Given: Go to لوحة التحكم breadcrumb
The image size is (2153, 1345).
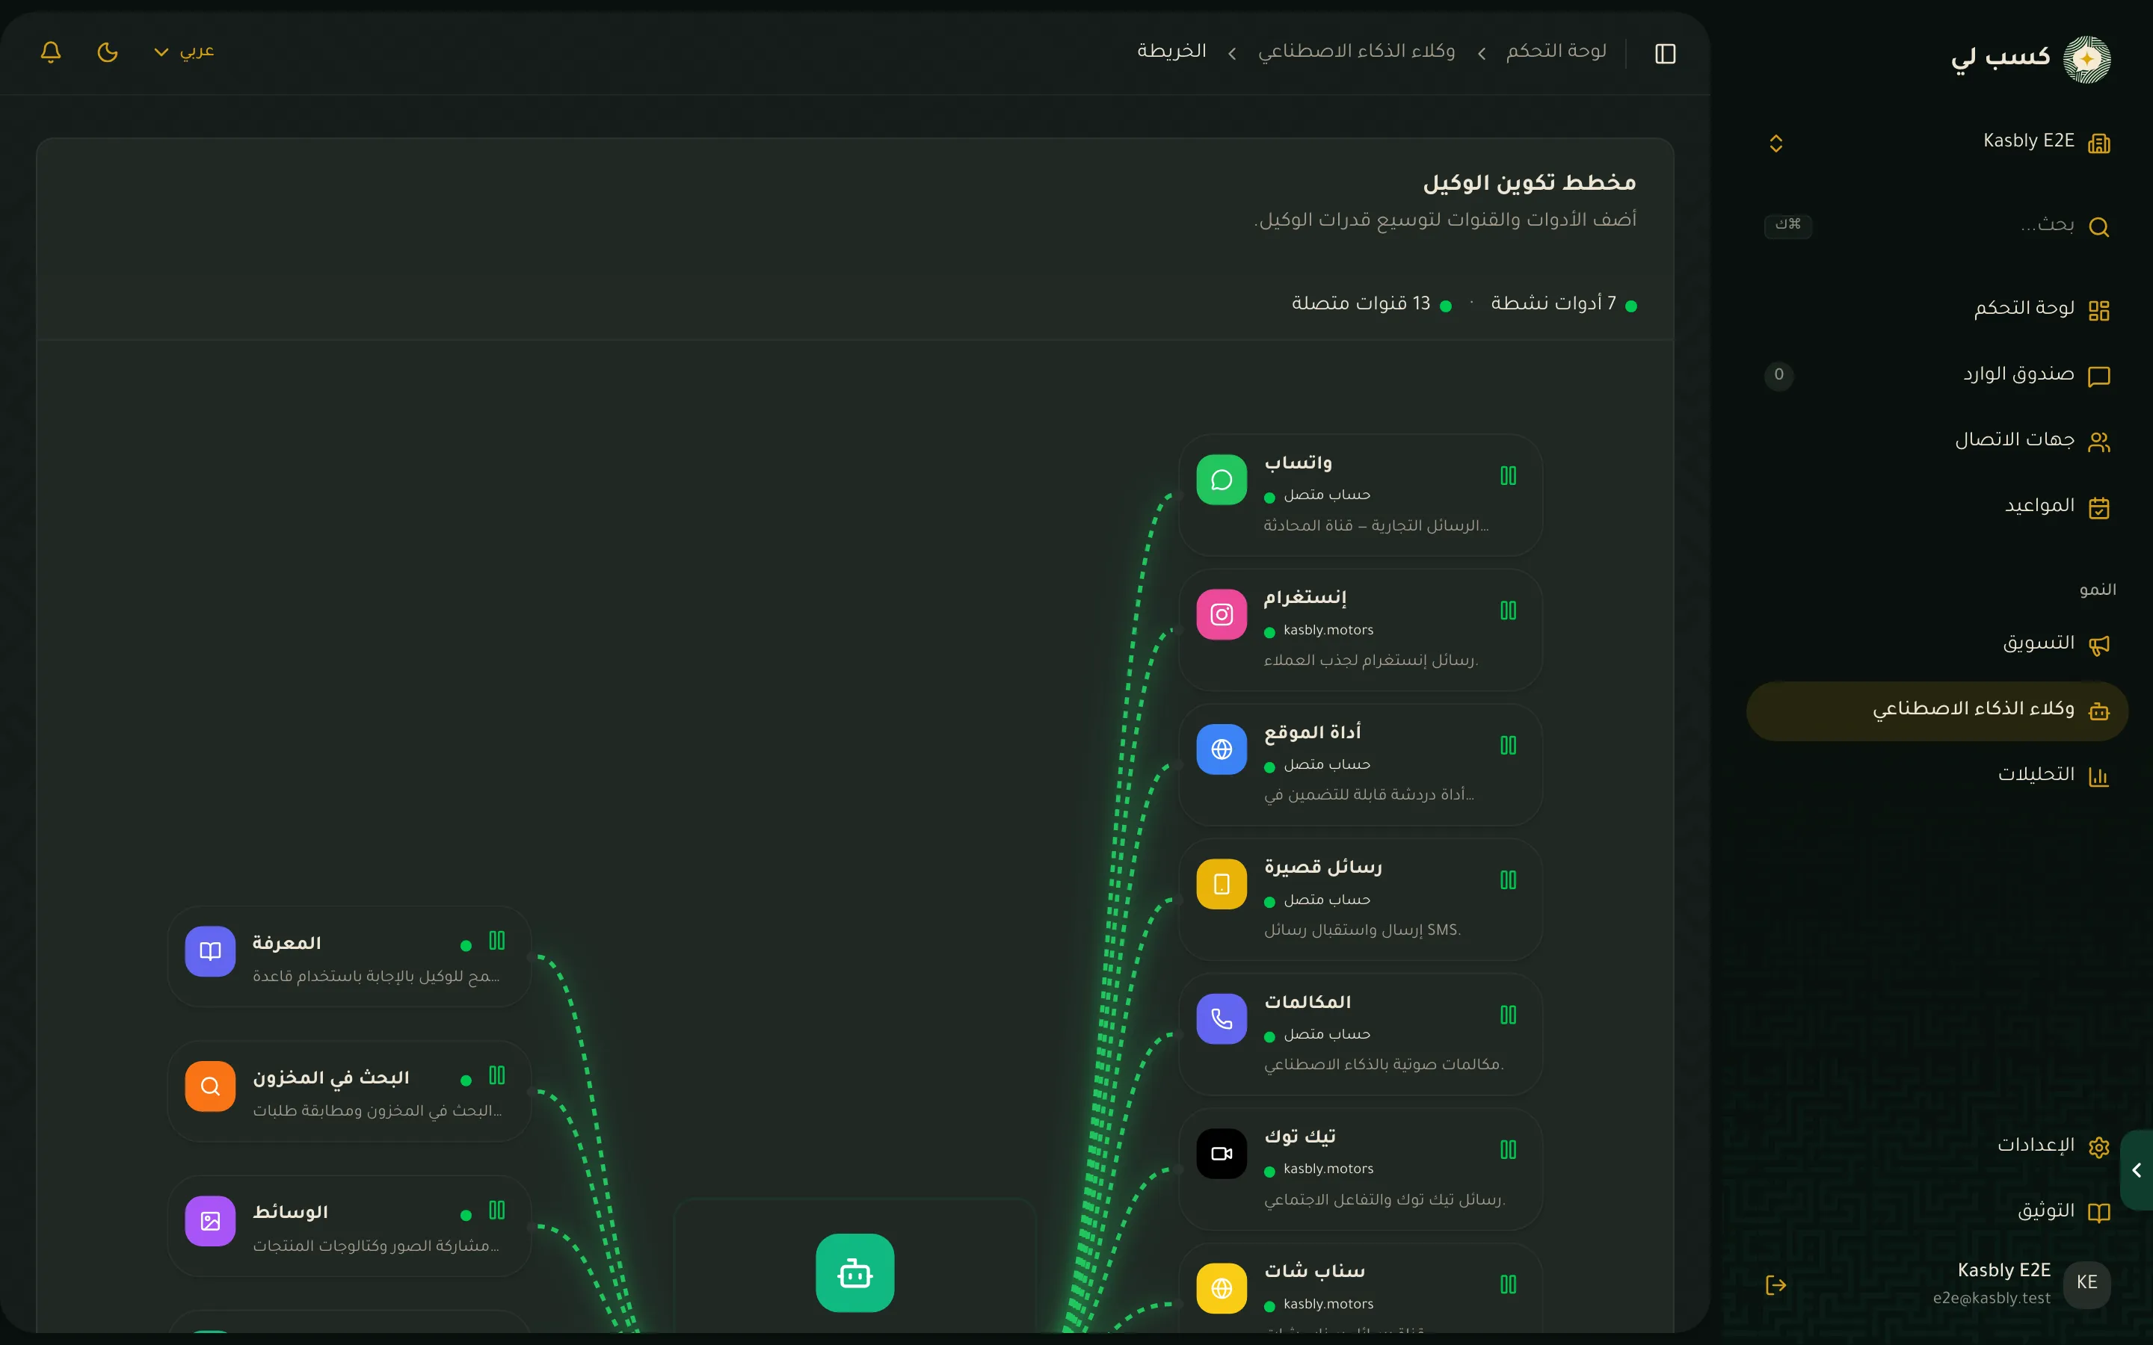Looking at the screenshot, I should click(x=1556, y=52).
